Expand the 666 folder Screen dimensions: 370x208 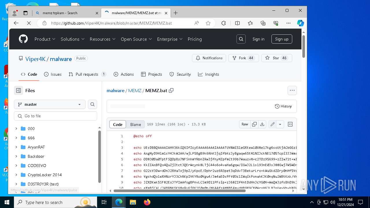16,138
